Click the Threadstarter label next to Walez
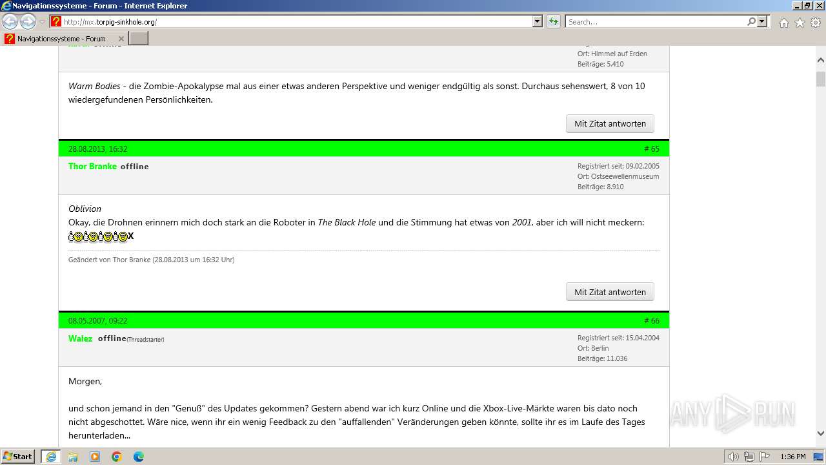 pyautogui.click(x=145, y=340)
